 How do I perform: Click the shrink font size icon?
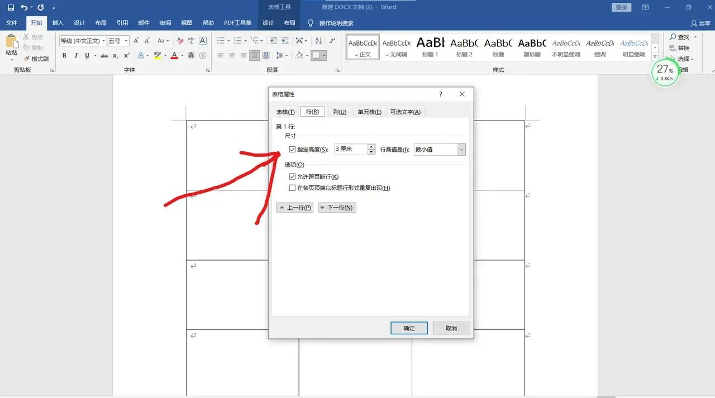tap(147, 41)
